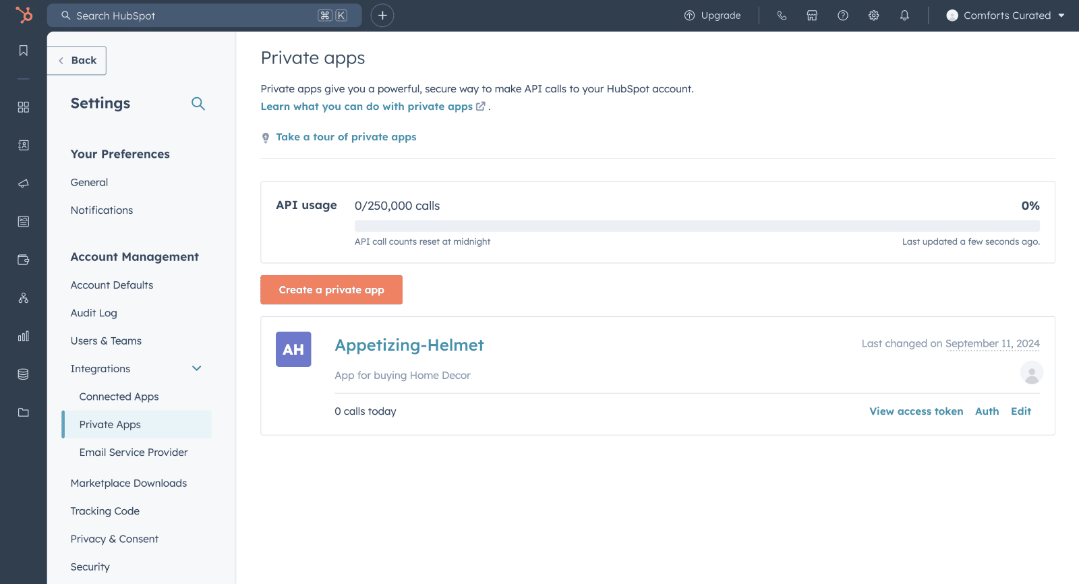
Task: Click the Auth link for Appetizing-Helmet
Action: [x=987, y=411]
